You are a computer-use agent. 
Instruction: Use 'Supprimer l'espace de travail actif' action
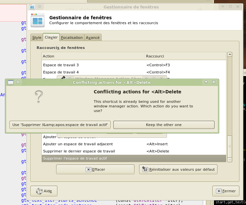[60, 125]
